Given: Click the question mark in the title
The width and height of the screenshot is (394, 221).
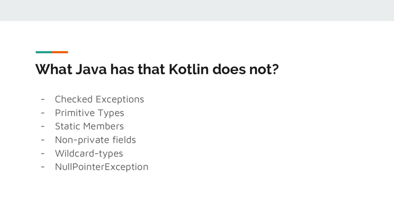Looking at the screenshot, I should [275, 69].
